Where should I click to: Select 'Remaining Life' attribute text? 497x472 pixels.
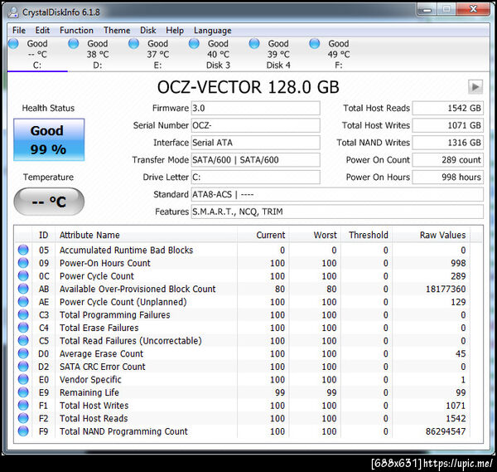tap(89, 392)
